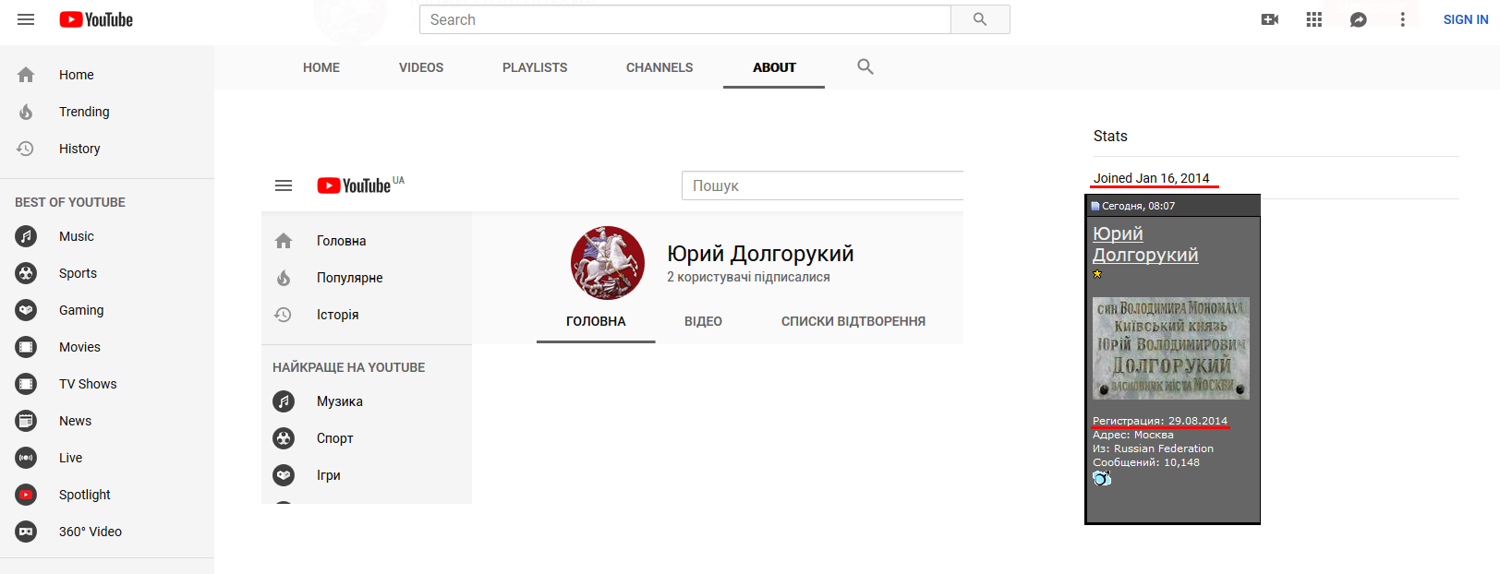
Task: Click the forum profile plaque image
Action: pos(1171,348)
